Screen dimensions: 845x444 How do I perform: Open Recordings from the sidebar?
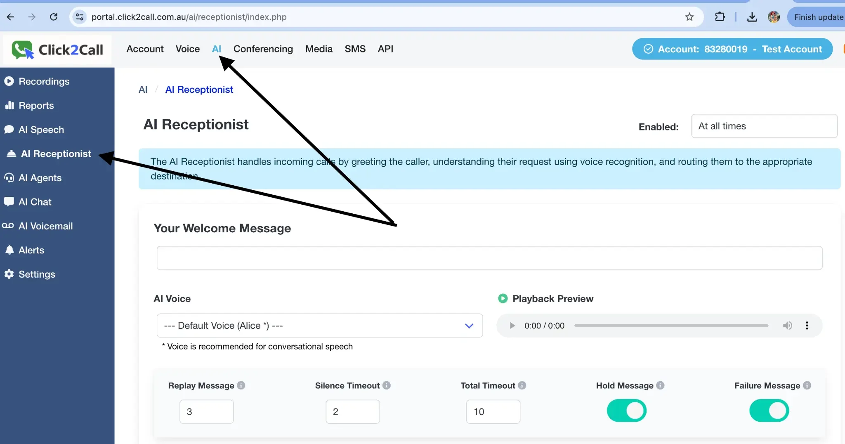pos(45,81)
